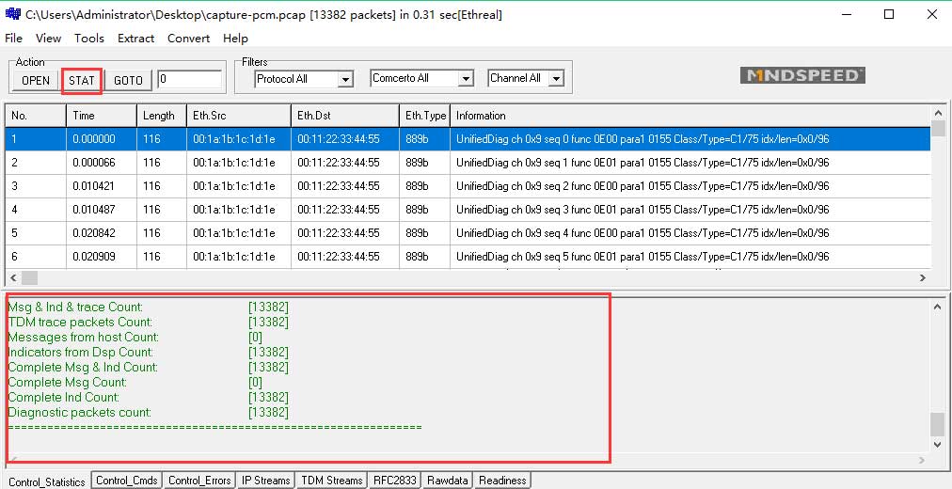Switch to Readiness tab
Image resolution: width=952 pixels, height=489 pixels.
502,481
